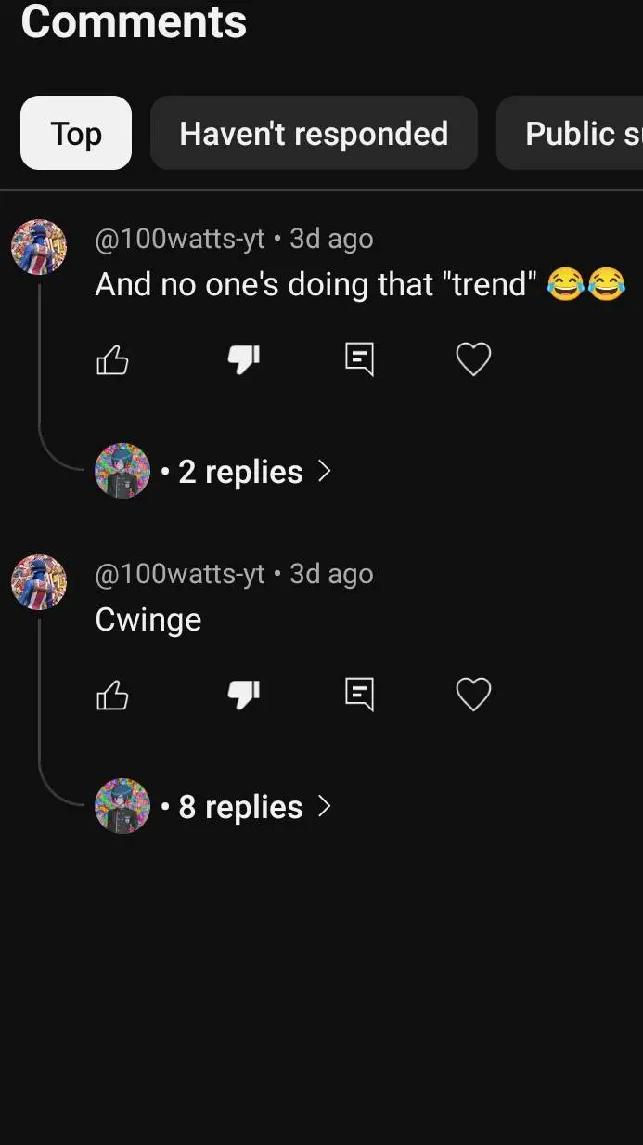Give a heart to the "Cwinge" comment
This screenshot has height=1145, width=643.
coord(473,695)
